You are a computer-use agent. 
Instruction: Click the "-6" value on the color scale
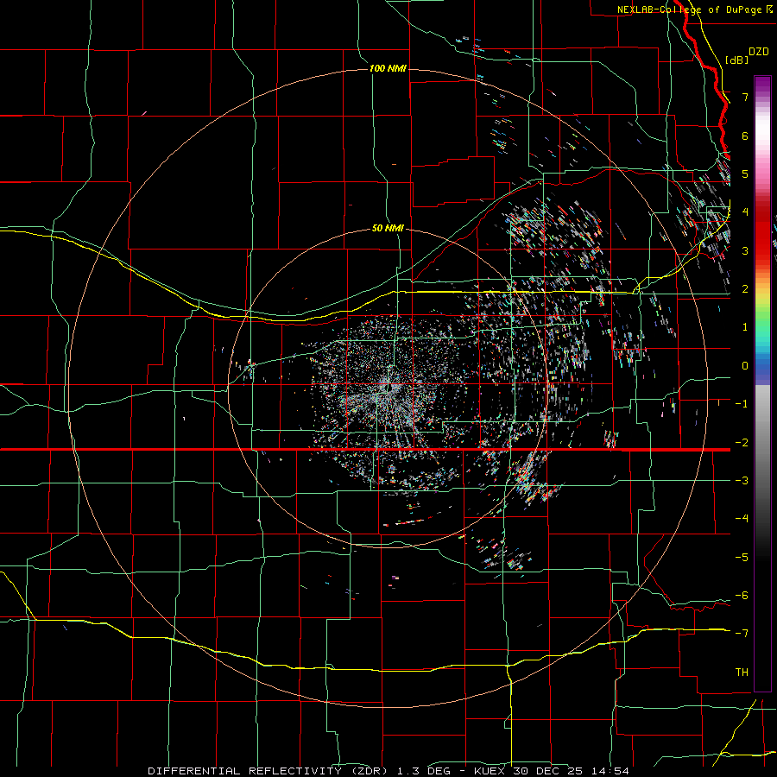(x=742, y=596)
